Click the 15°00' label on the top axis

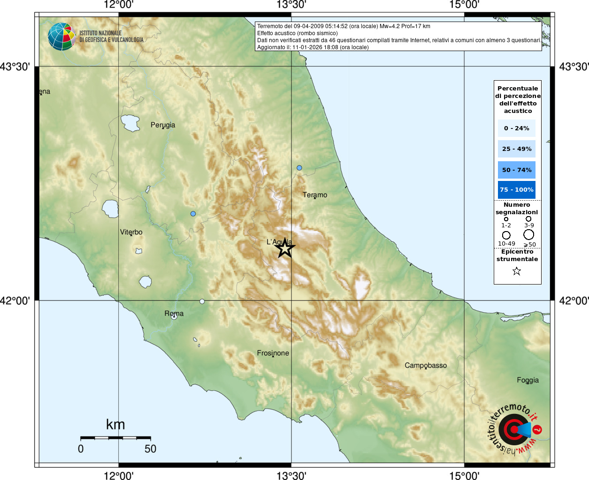coord(464,5)
